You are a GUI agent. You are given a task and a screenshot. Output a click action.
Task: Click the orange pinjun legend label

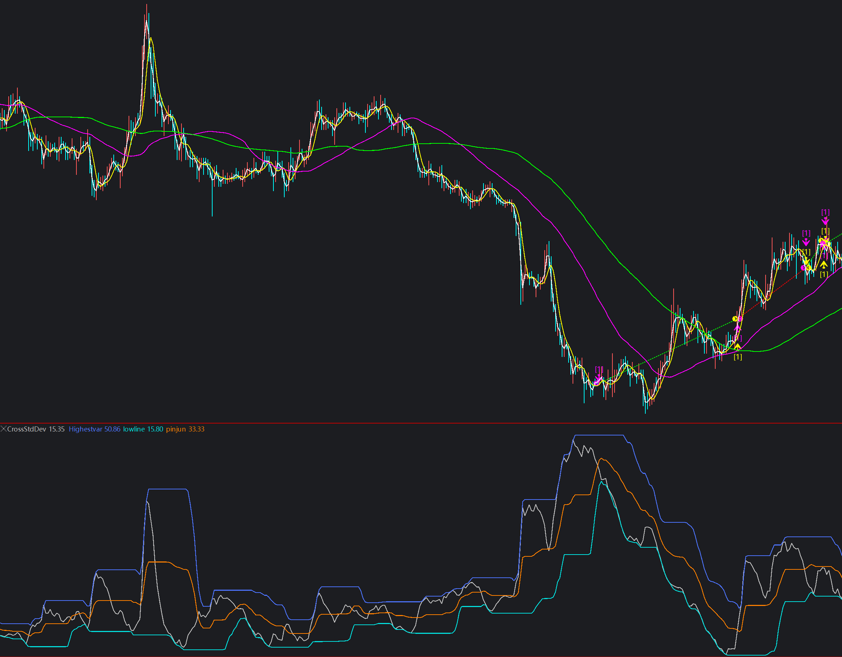pos(176,429)
